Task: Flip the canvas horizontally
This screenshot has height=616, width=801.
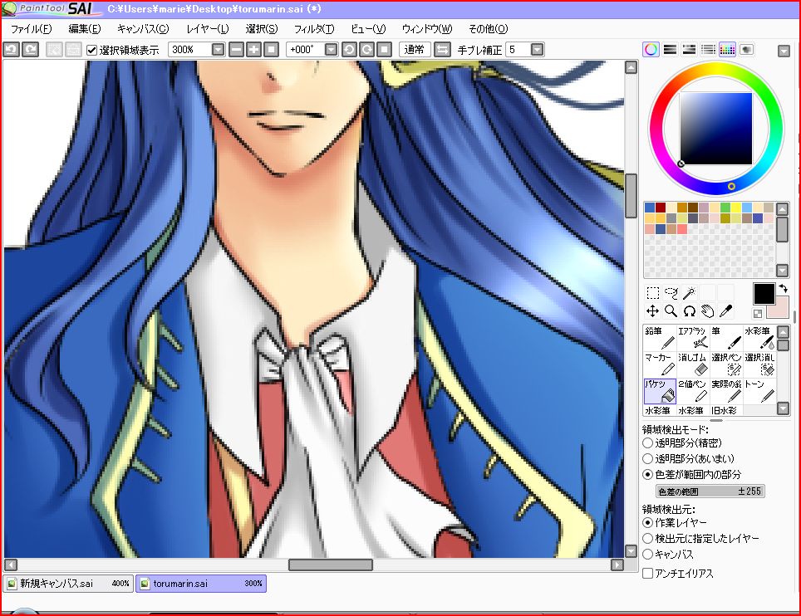Action: click(442, 50)
